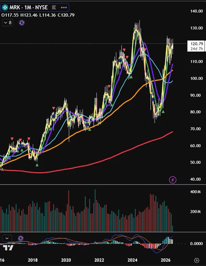
Task: Click the 130.00 price axis label
Action: (197, 28)
